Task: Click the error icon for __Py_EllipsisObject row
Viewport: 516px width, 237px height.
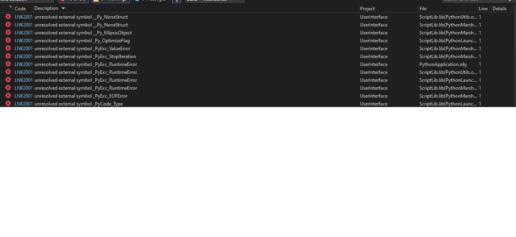Action: click(8, 32)
